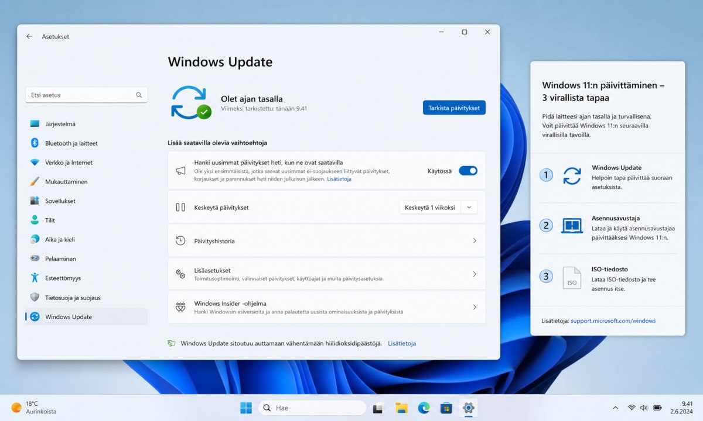Go to Mukauttaminen settings
Screen dimensions: 703x421
[x=86, y=182]
